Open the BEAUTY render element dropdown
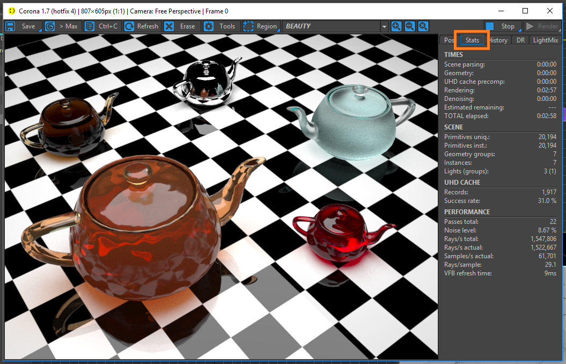Image resolution: width=566 pixels, height=364 pixels. (x=384, y=26)
